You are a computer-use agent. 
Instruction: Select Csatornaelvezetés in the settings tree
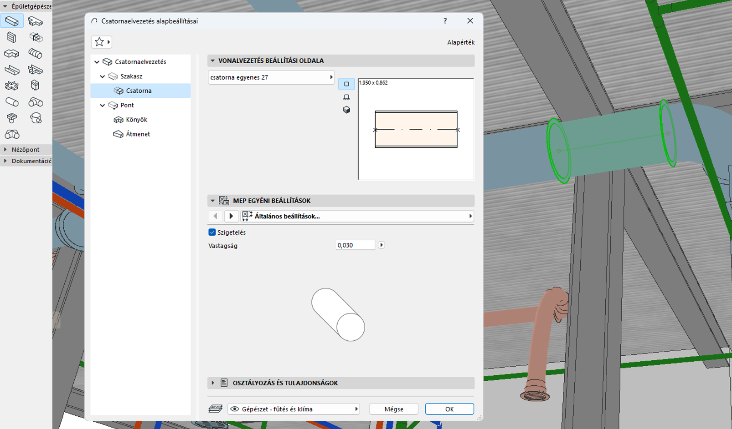coord(140,62)
